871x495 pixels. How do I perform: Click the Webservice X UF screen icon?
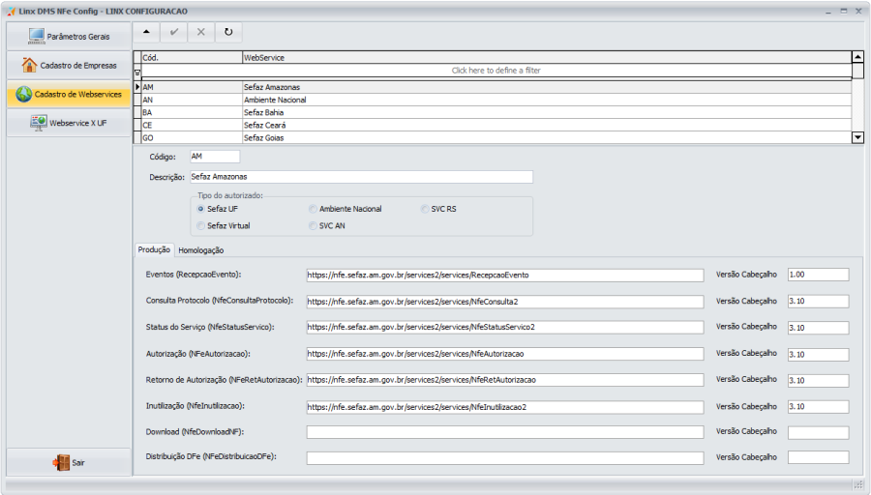tap(39, 123)
